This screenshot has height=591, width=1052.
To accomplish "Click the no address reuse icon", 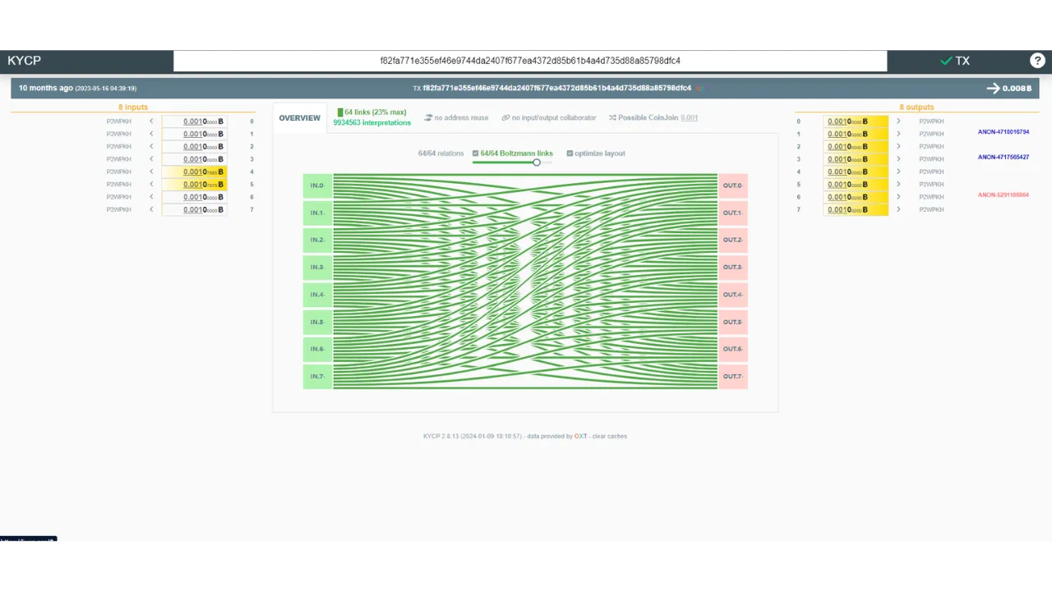I will click(x=428, y=118).
